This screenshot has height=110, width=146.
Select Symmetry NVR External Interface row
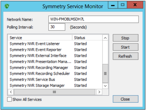[55, 56]
